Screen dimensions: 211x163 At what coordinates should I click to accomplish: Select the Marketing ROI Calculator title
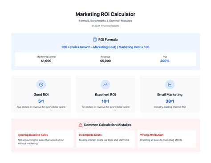(x=105, y=14)
